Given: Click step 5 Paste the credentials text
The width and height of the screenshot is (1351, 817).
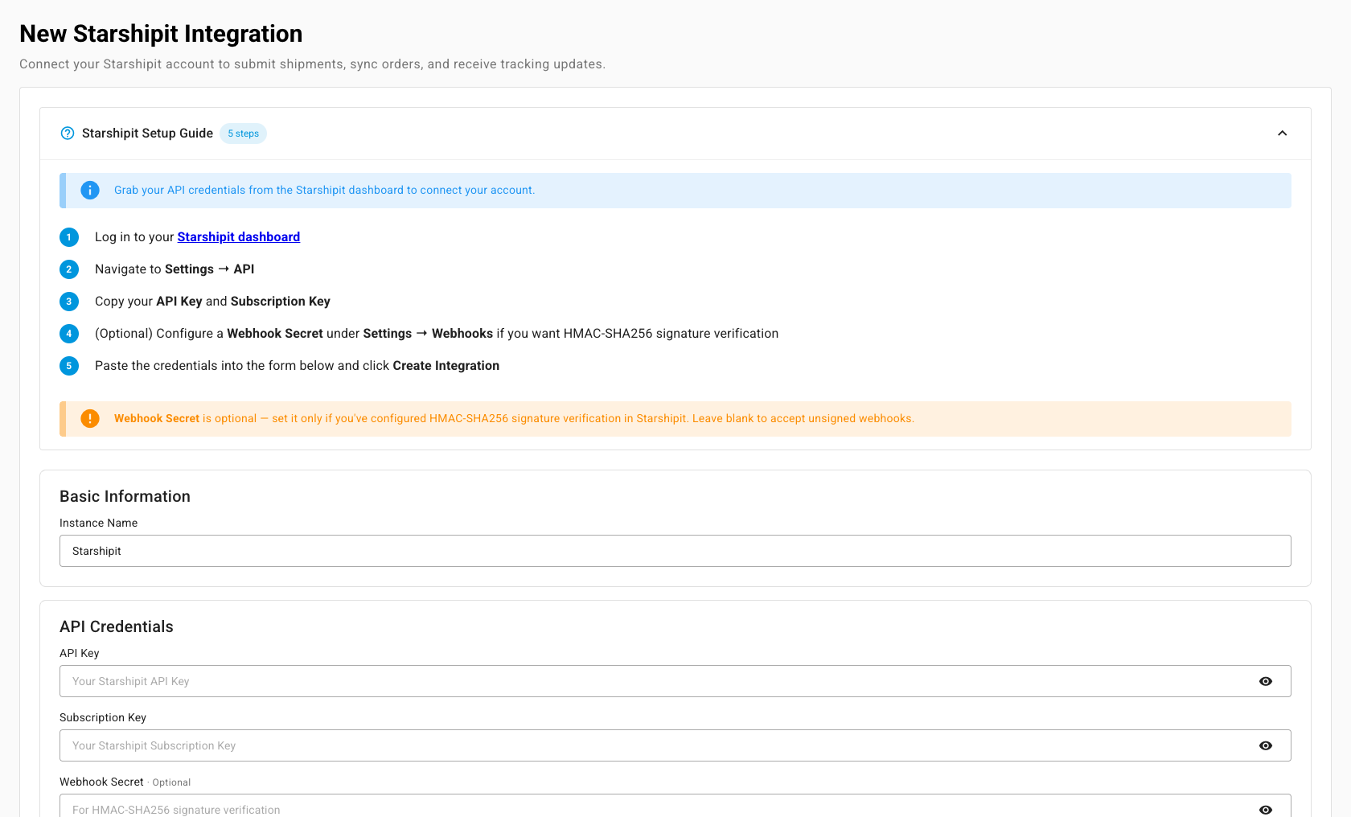Looking at the screenshot, I should (x=297, y=366).
